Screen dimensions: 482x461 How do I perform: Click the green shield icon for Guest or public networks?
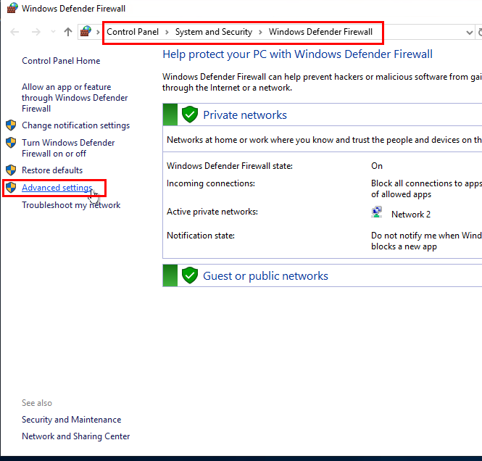point(190,275)
